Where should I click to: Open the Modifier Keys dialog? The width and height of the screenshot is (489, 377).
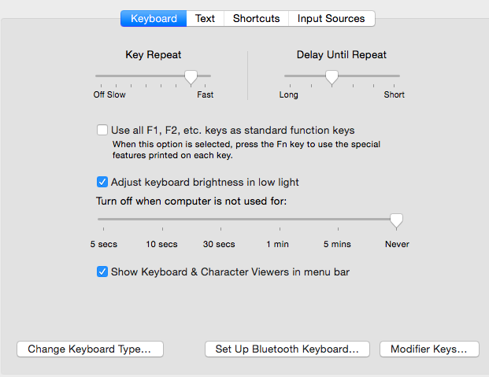tap(428, 349)
